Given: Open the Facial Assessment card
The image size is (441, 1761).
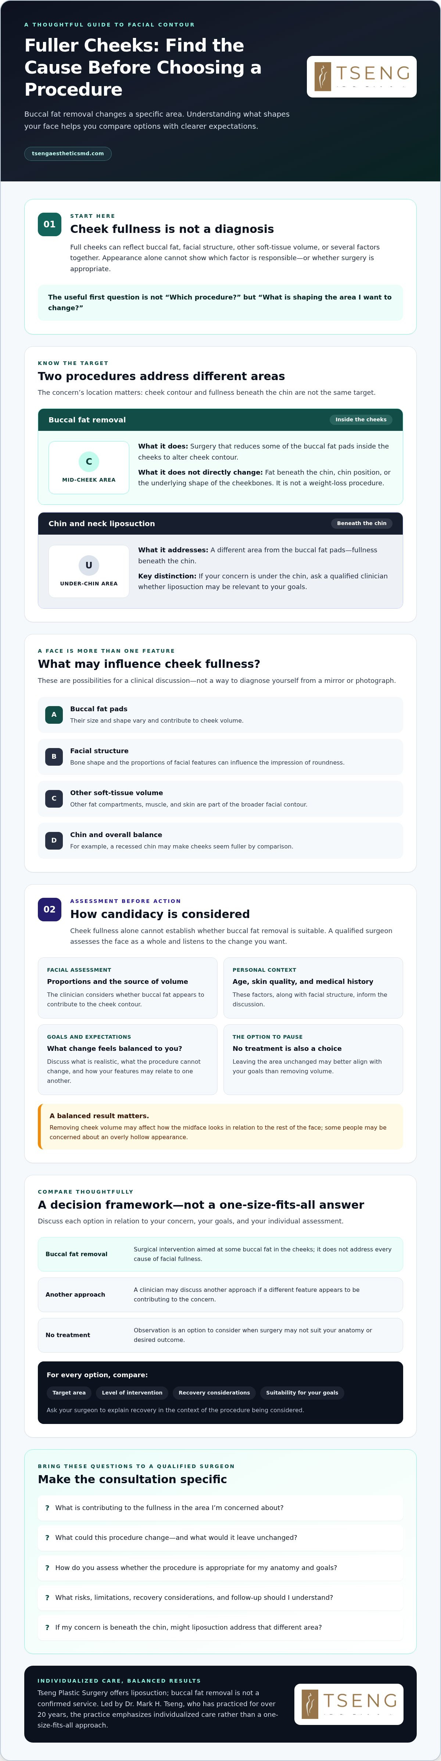Looking at the screenshot, I should pyautogui.click(x=128, y=988).
